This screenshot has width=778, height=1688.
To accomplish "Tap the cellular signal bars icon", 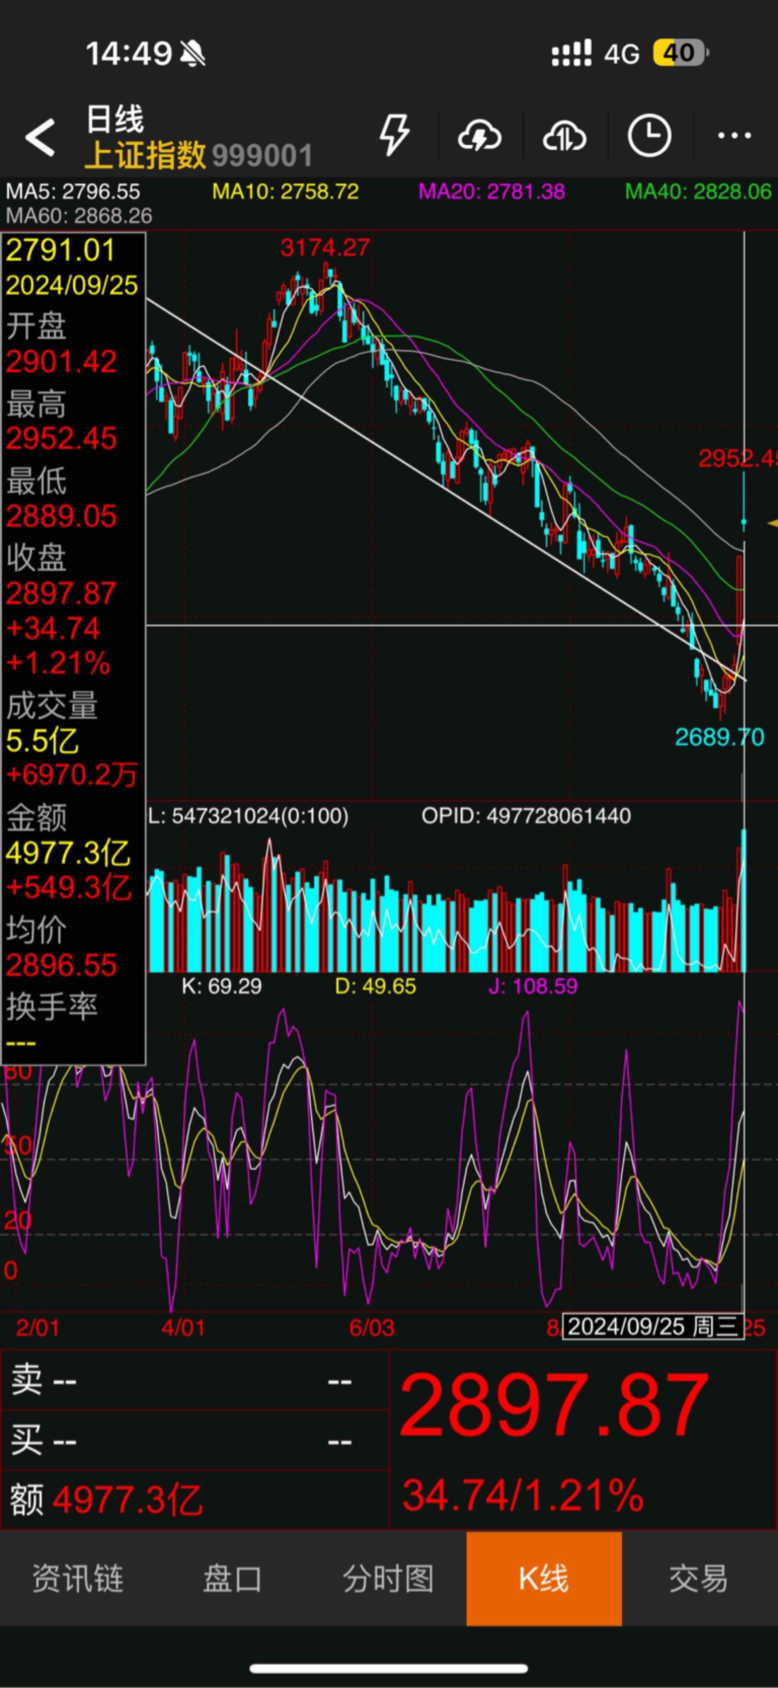I will click(571, 53).
